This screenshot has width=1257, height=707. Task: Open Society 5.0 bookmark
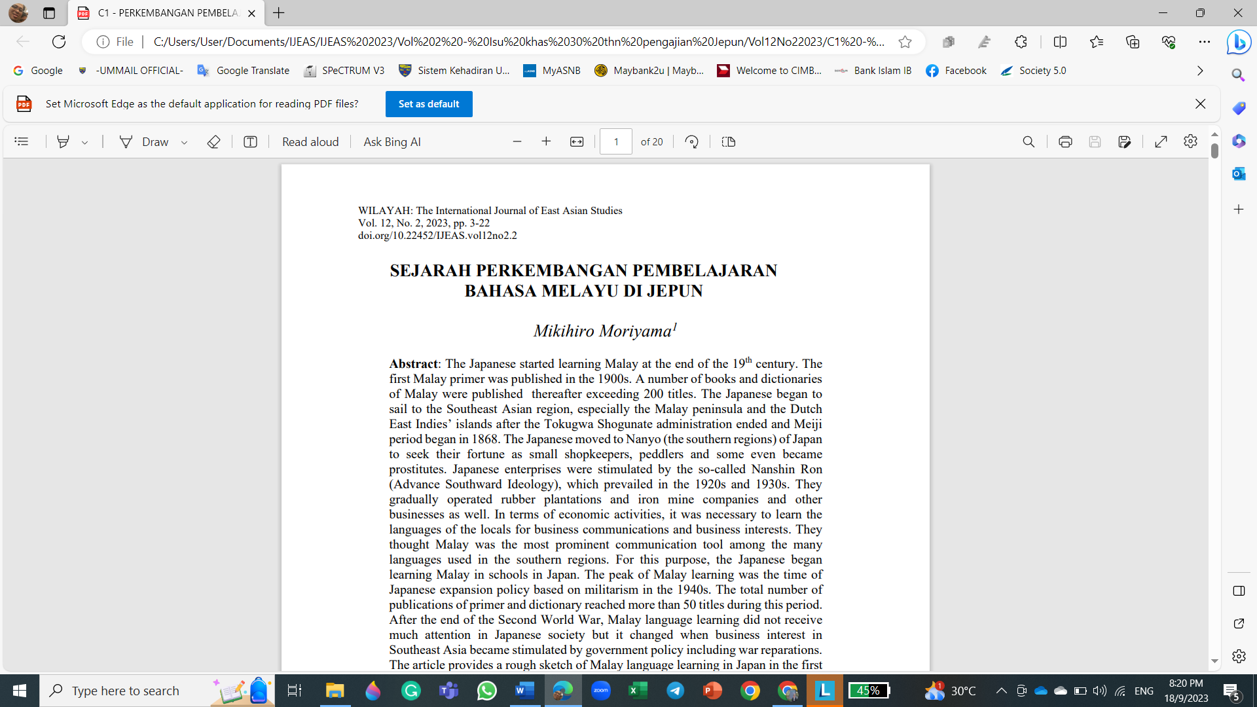(1033, 71)
